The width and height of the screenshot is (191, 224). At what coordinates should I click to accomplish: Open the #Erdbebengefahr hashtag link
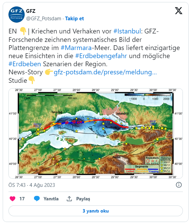101,56
